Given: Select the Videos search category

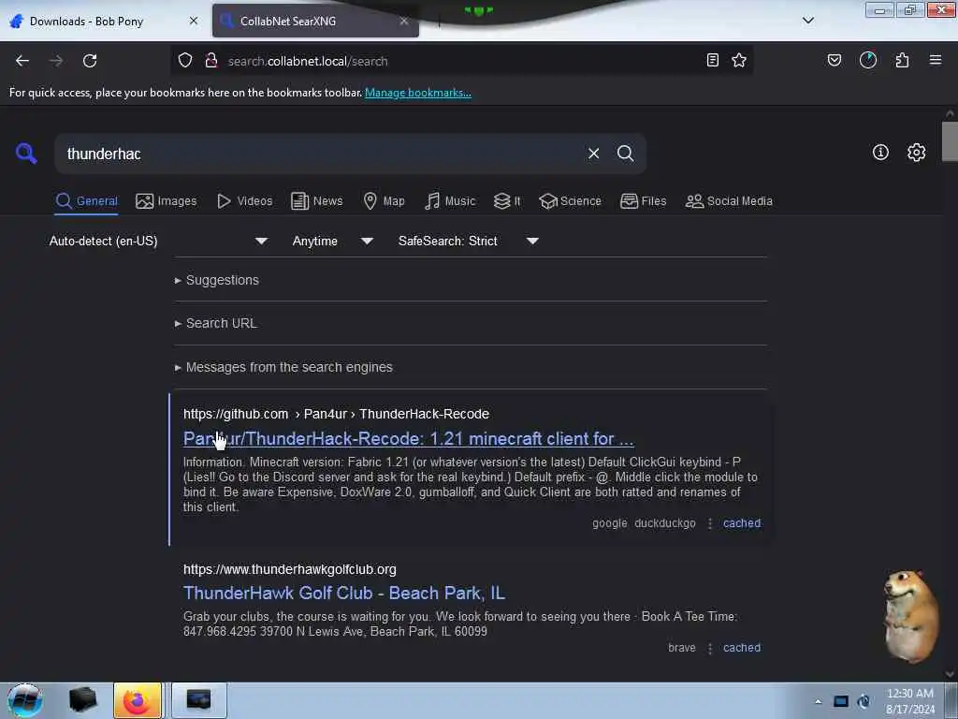Looking at the screenshot, I should pyautogui.click(x=245, y=201).
